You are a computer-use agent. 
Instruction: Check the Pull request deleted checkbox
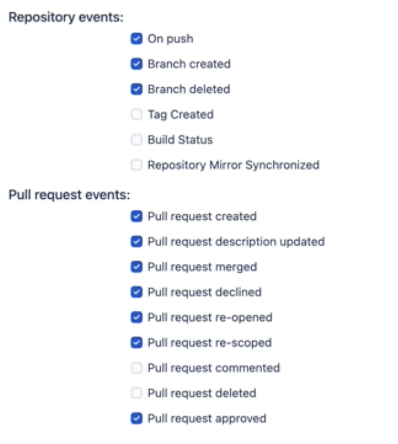tap(136, 393)
